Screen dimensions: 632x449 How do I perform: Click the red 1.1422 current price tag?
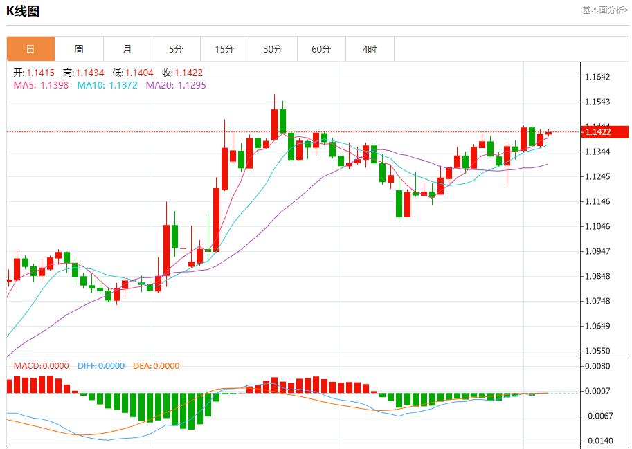[604, 132]
